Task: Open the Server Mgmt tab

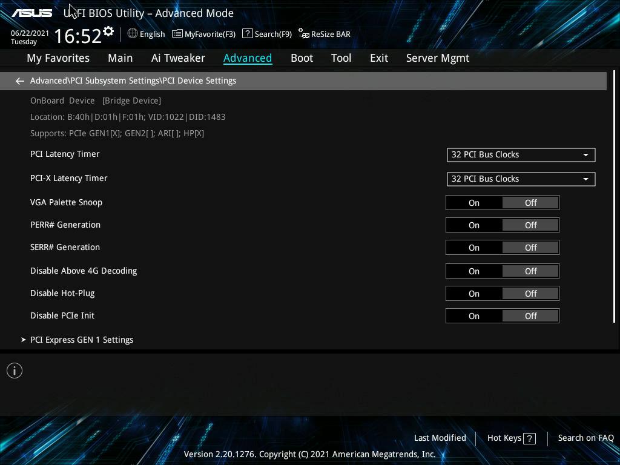Action: (437, 58)
